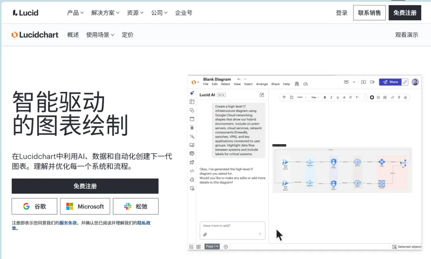Click the text alignment icon in the toolbar
This screenshot has width=431, height=259.
coord(350,97)
